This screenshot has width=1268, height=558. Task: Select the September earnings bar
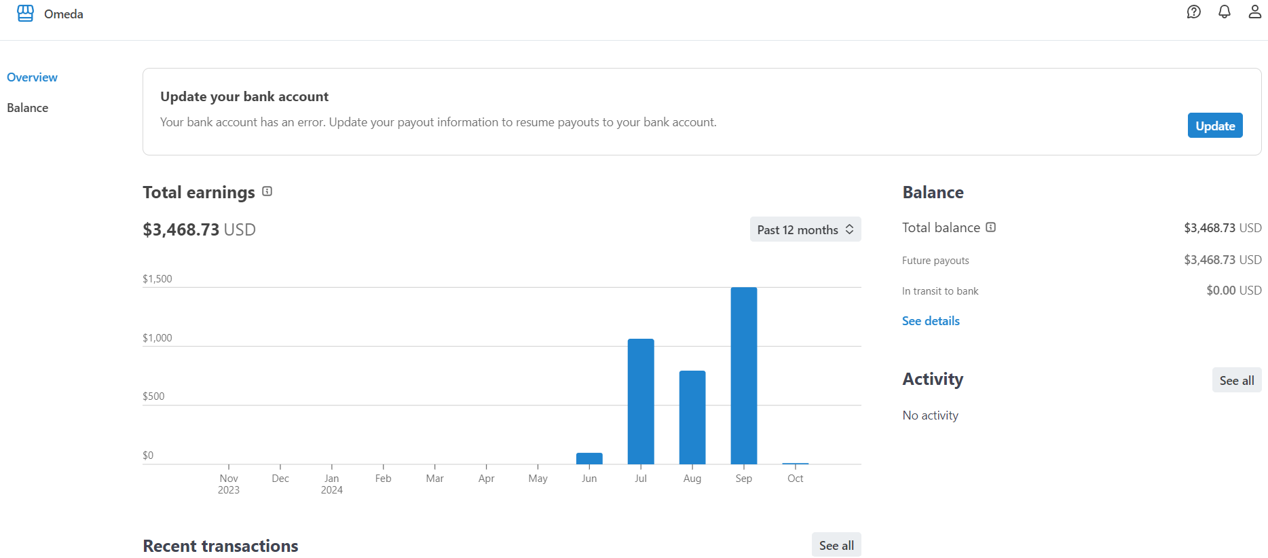(x=743, y=375)
